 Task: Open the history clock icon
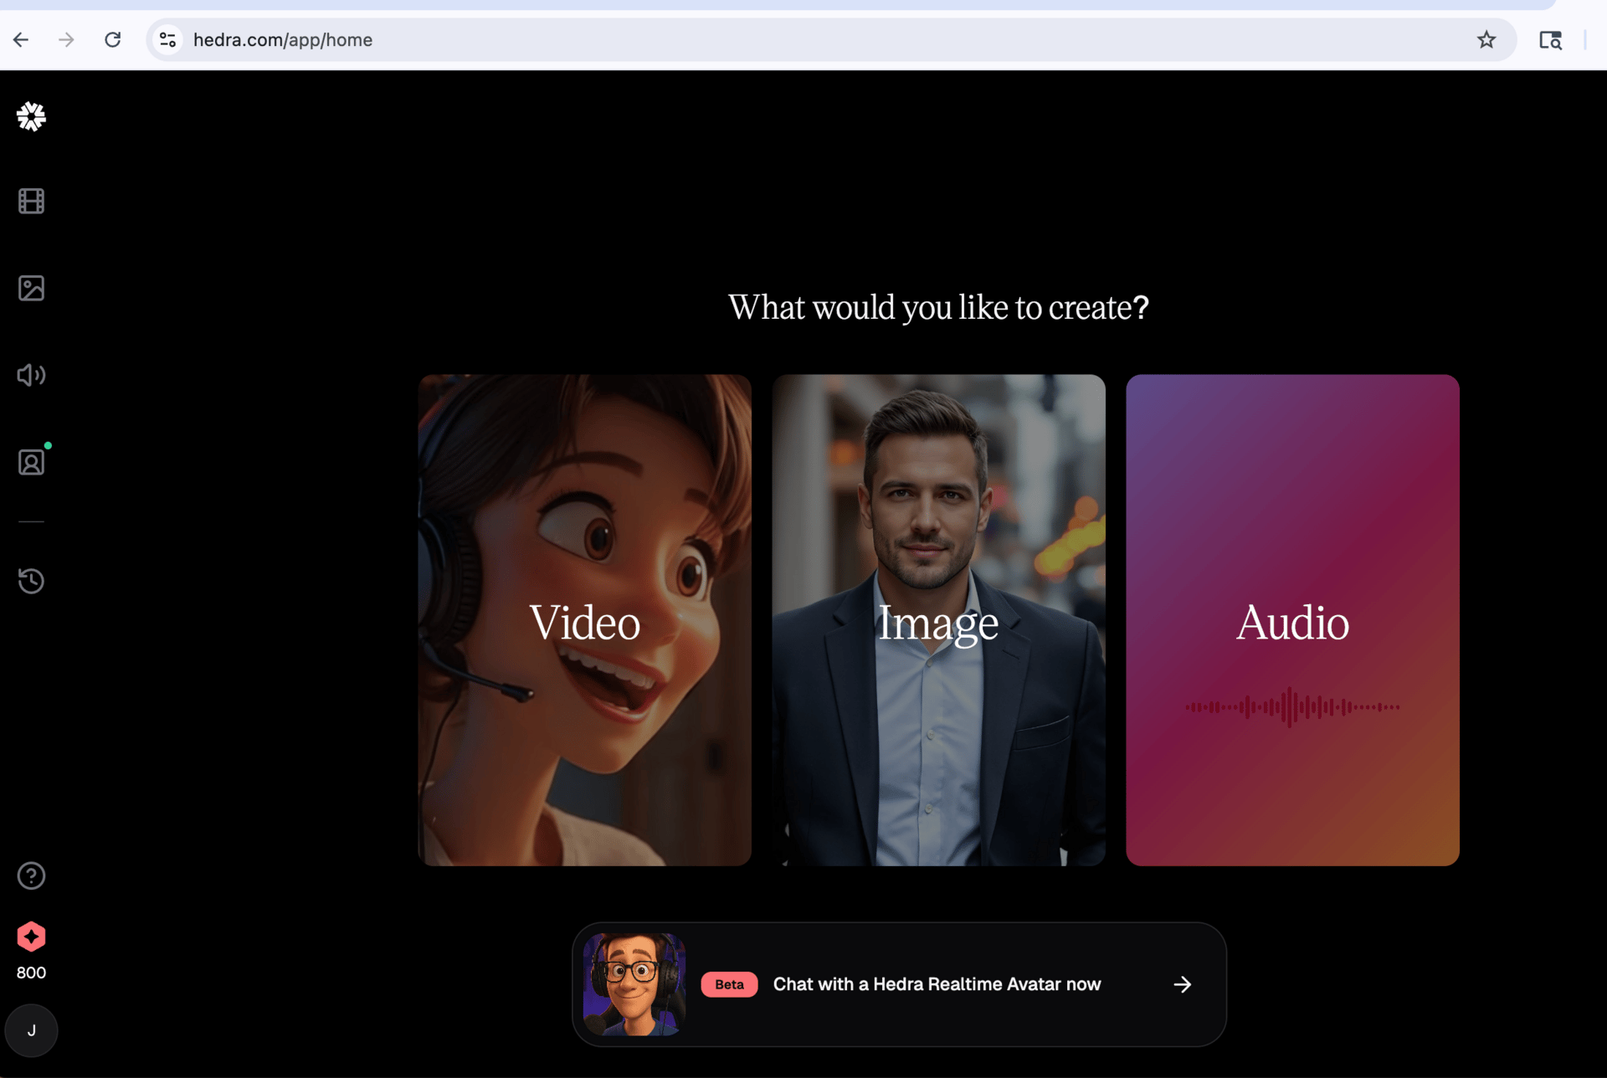[x=31, y=581]
